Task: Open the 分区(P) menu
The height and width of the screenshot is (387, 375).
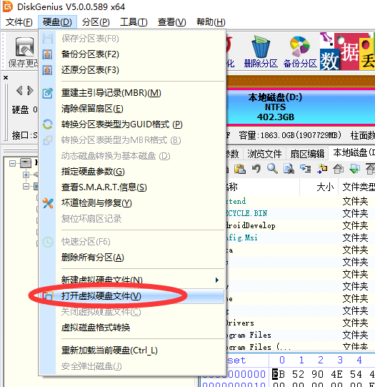Action: [96, 22]
